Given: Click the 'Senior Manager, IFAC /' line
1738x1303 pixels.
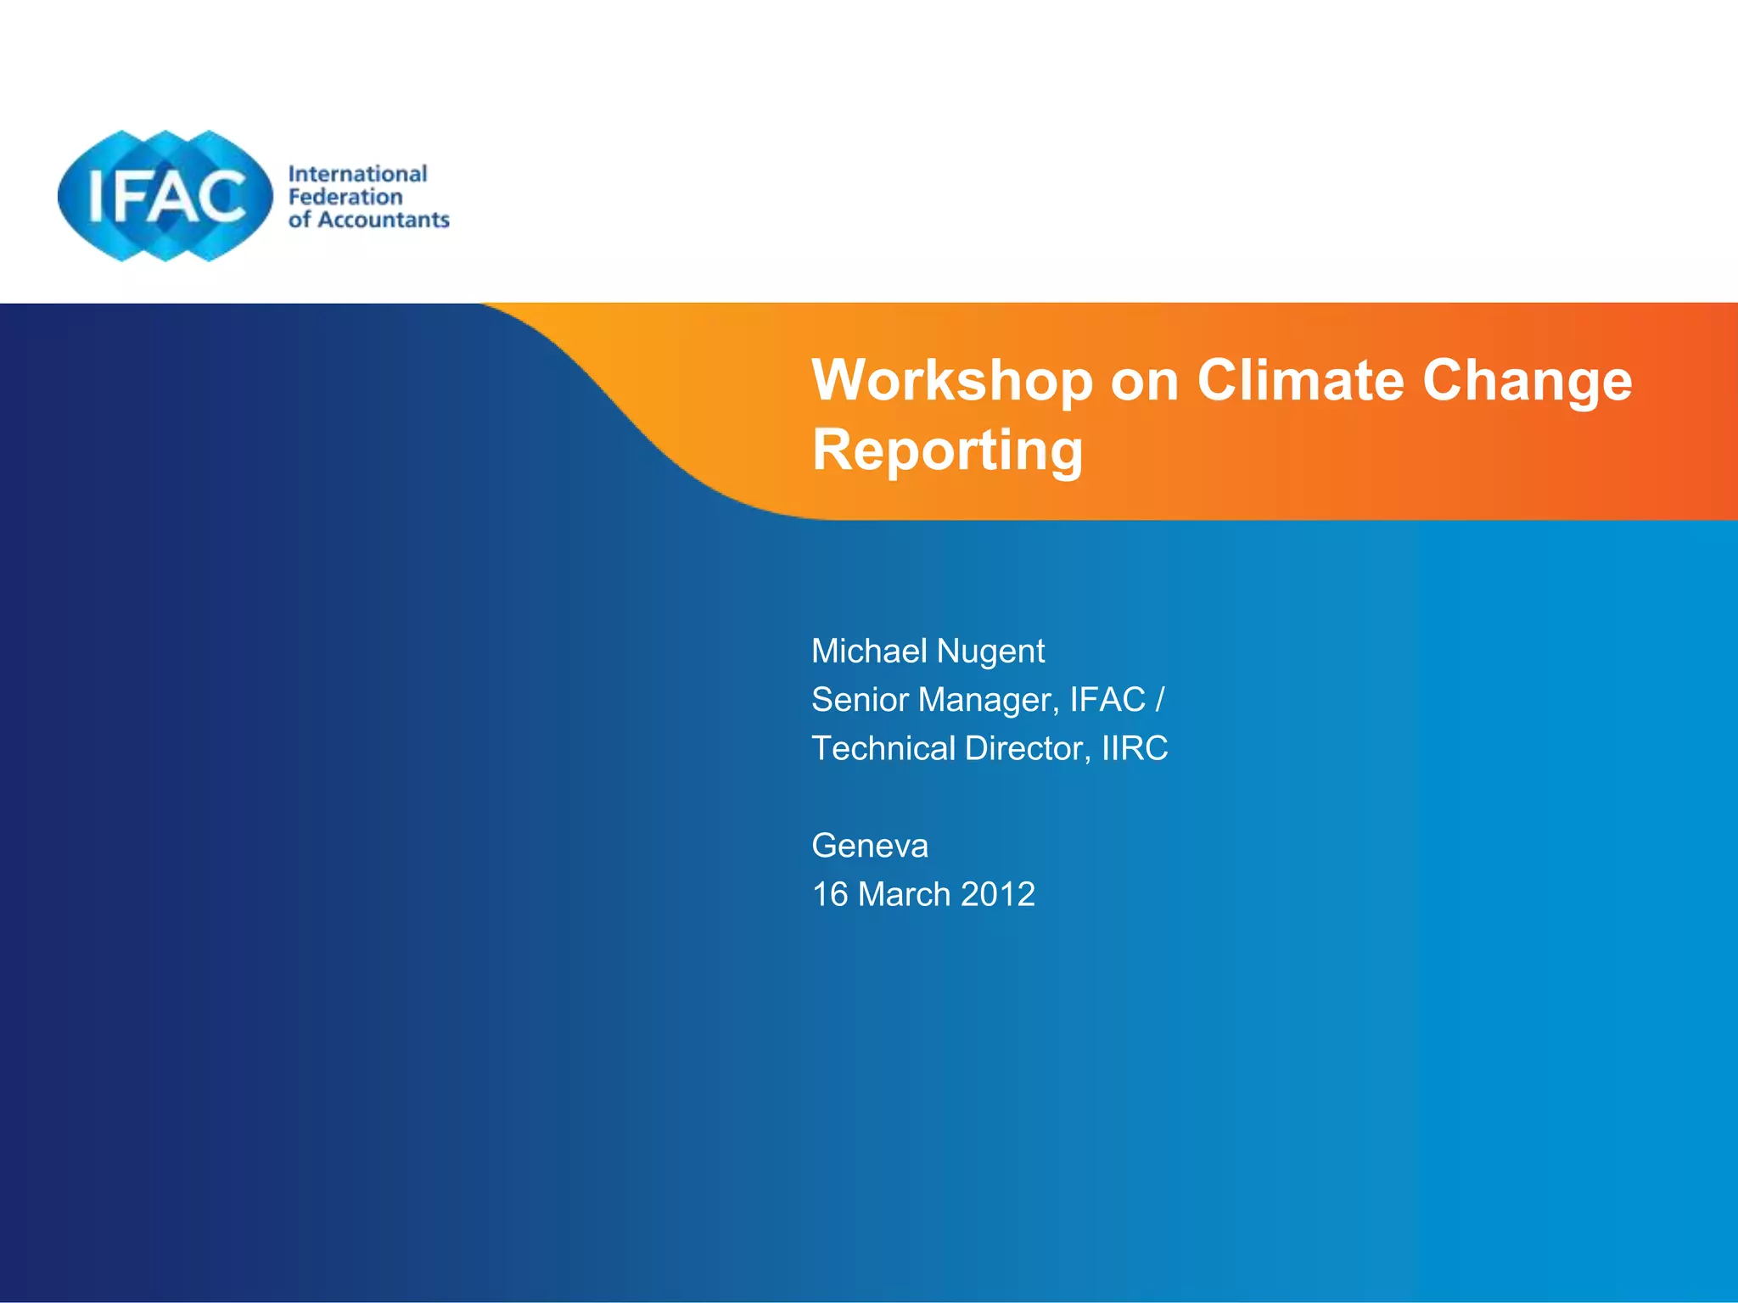Looking at the screenshot, I should [x=988, y=700].
